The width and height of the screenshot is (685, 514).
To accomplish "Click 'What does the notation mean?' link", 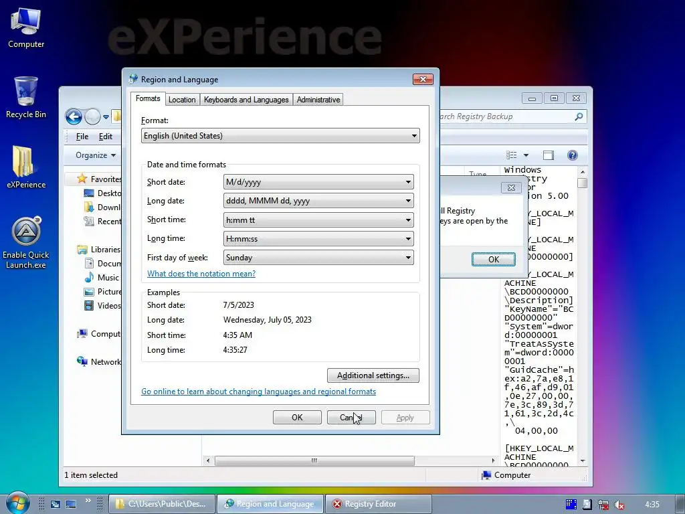I will (x=201, y=274).
